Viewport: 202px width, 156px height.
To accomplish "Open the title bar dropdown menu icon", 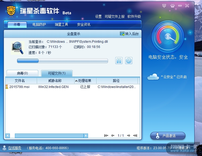I will tap(164, 6).
